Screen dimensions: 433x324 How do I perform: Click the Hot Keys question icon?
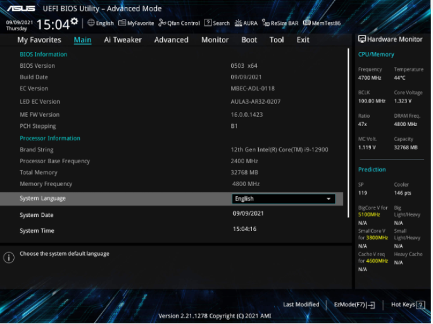click(x=420, y=305)
